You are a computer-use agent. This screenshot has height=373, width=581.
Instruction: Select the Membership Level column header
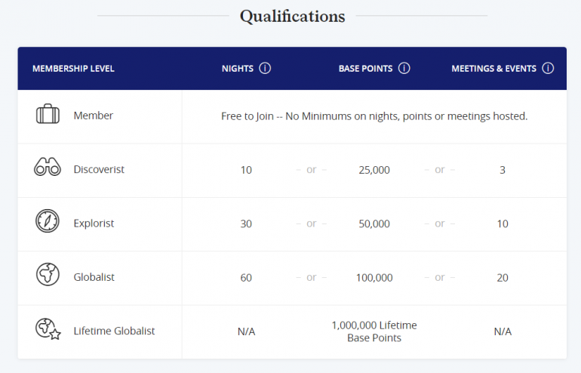[x=73, y=69]
